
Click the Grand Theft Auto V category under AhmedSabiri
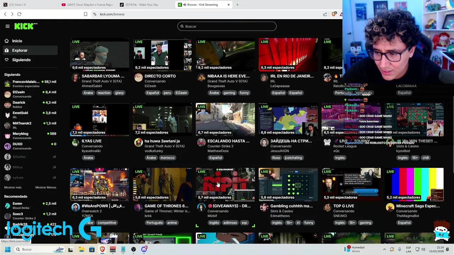[x=102, y=81]
